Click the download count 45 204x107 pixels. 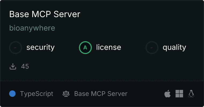25,66
